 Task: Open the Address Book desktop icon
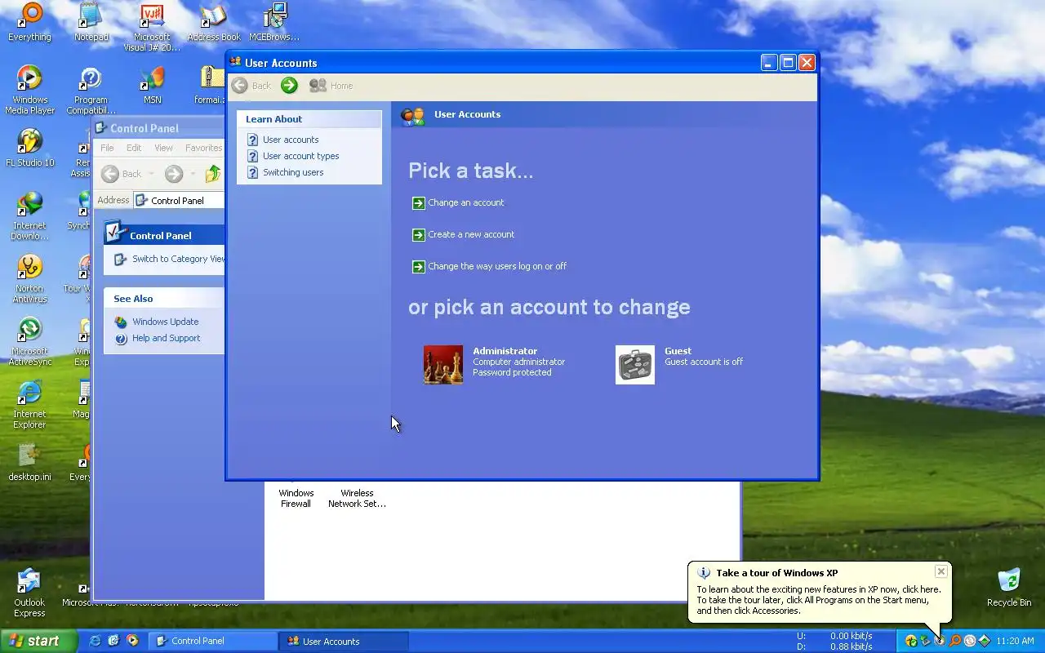coord(214,22)
